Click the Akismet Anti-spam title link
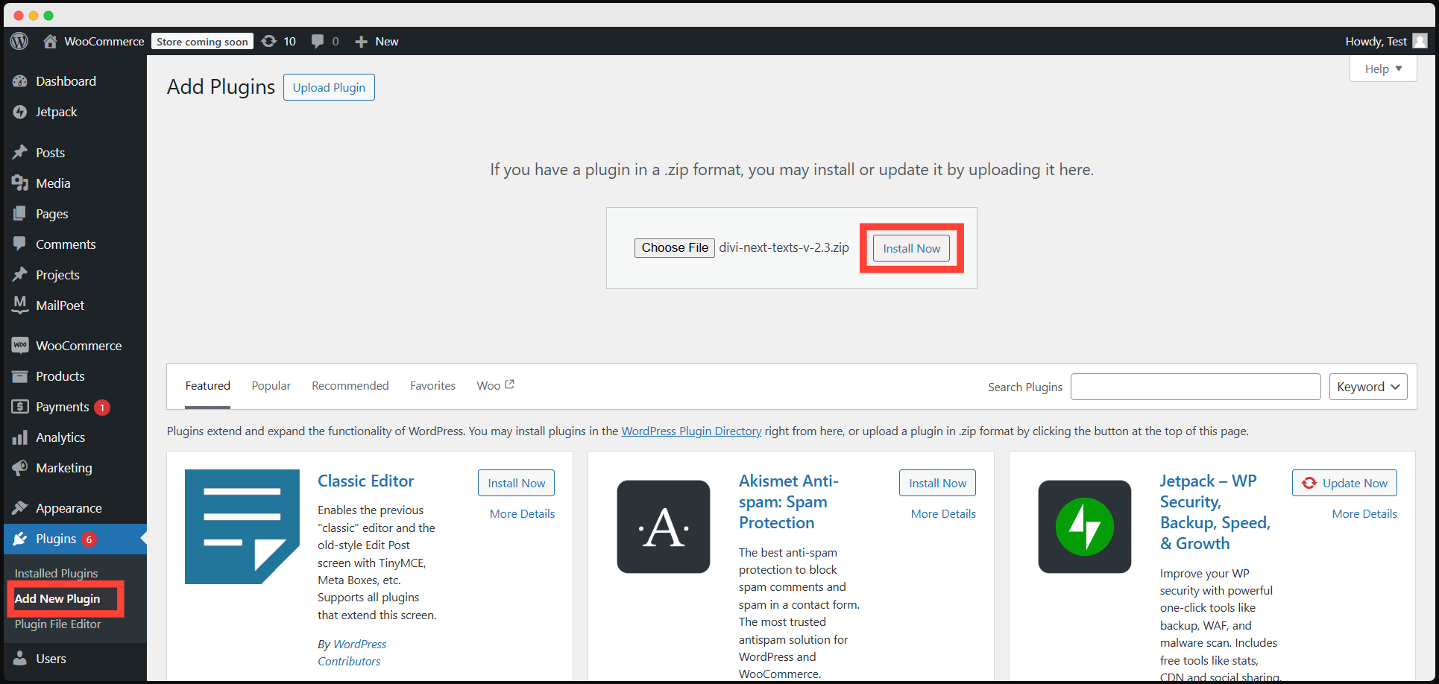1439x684 pixels. coord(789,501)
